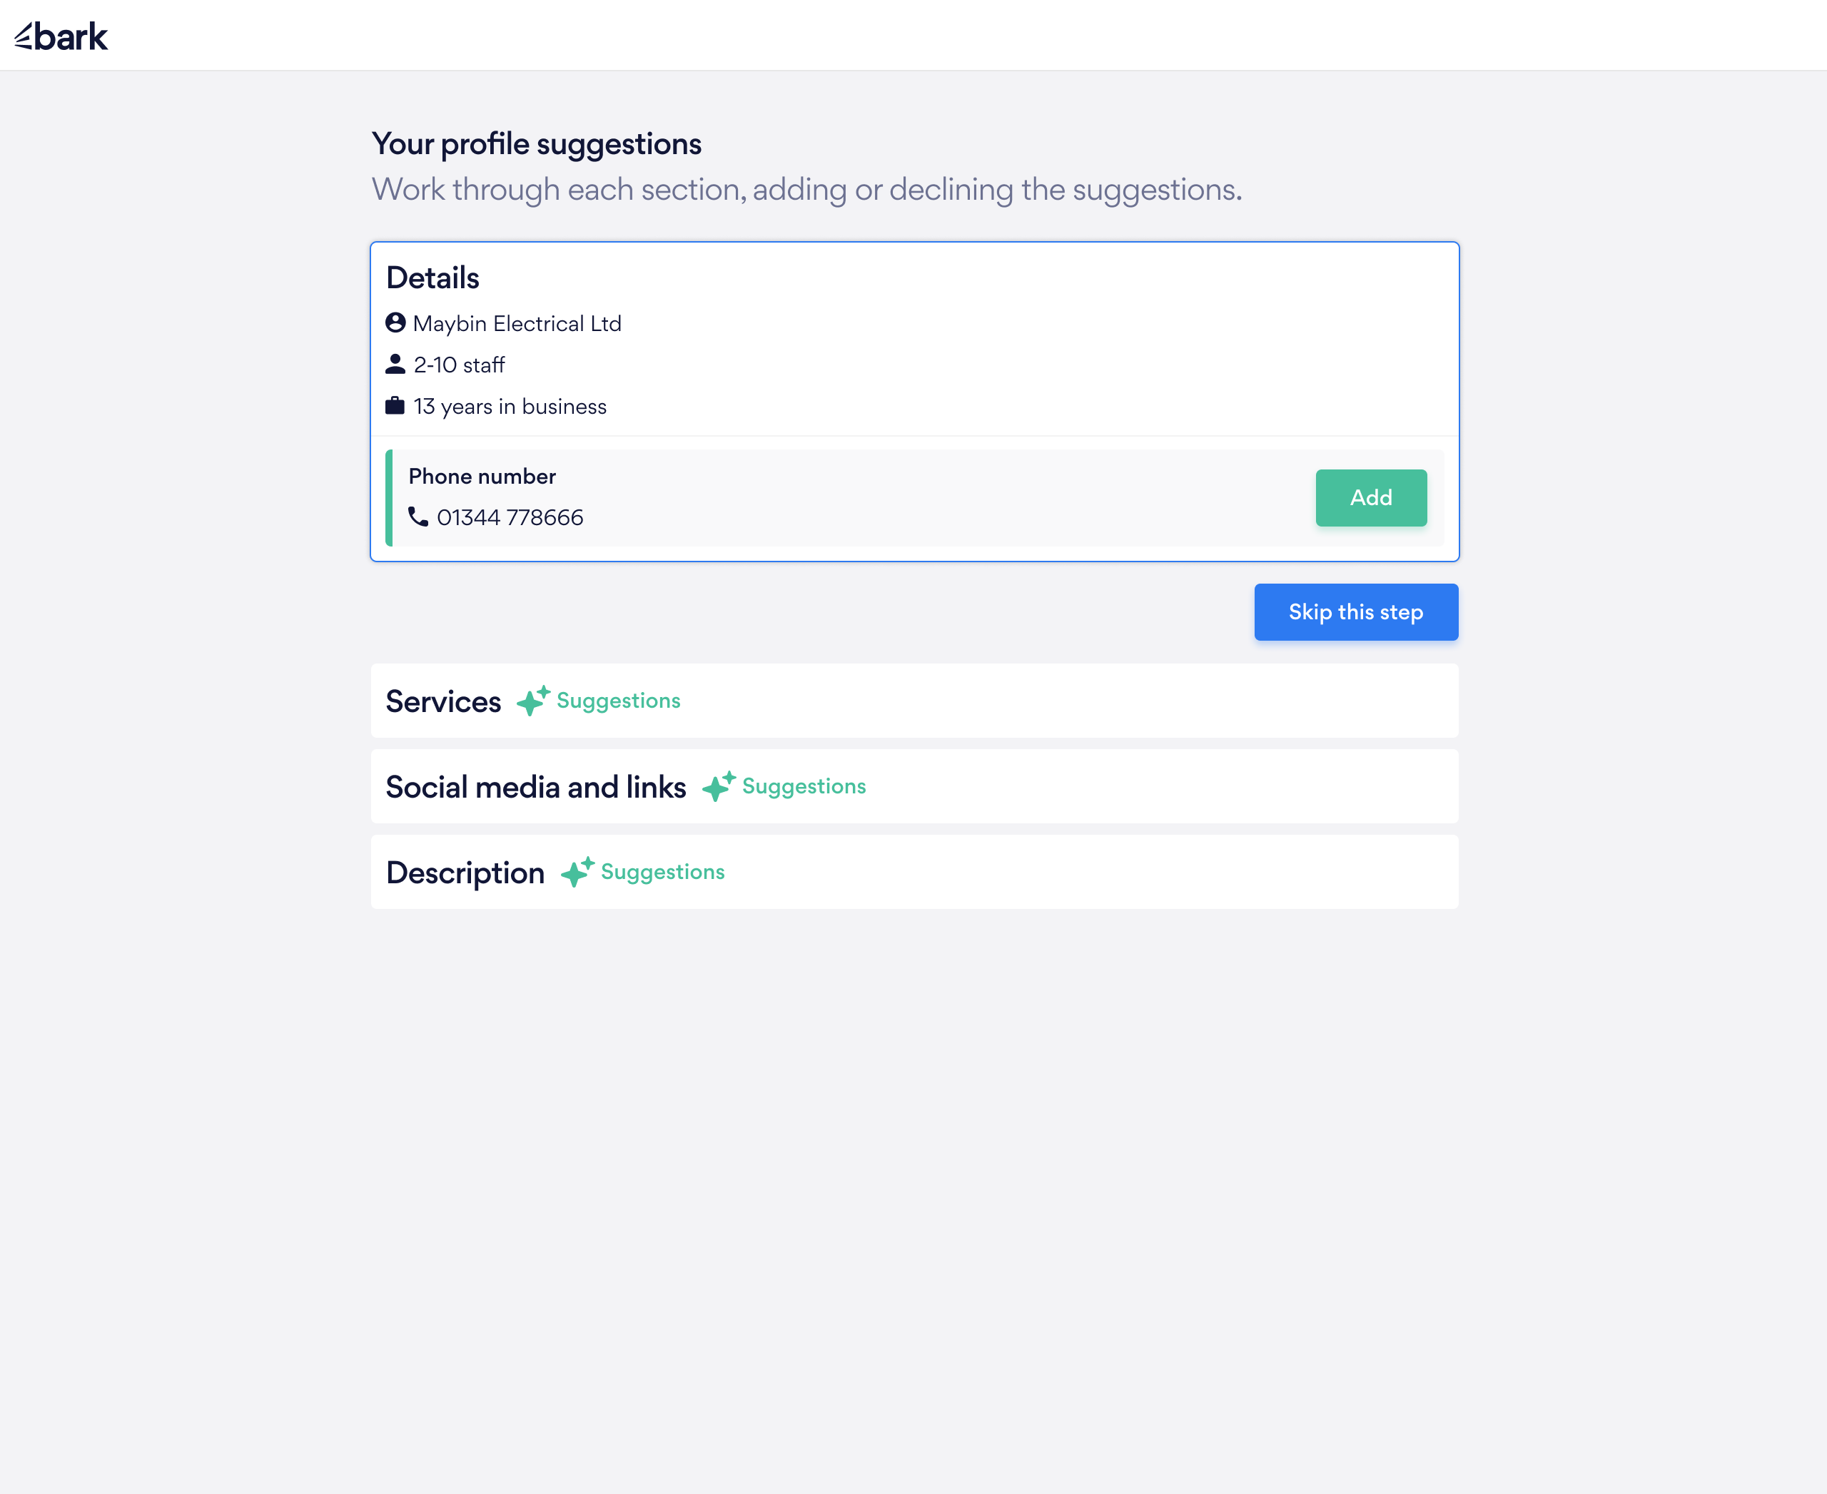Click the Suggestions label beside Description
Screen dimensions: 1827x1494
pyautogui.click(x=662, y=872)
